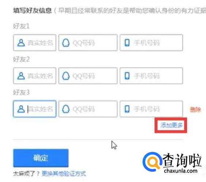Click the 添加更多 link
This screenshot has height=182, width=206.
[x=171, y=125]
